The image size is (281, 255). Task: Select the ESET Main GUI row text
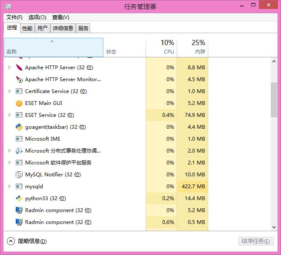click(x=43, y=103)
